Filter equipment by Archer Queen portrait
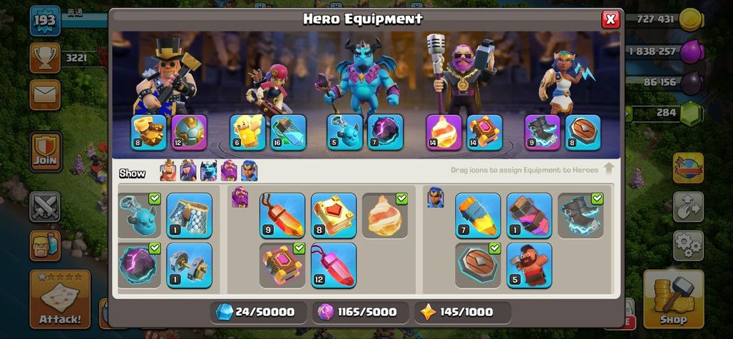The width and height of the screenshot is (733, 339). tap(188, 170)
